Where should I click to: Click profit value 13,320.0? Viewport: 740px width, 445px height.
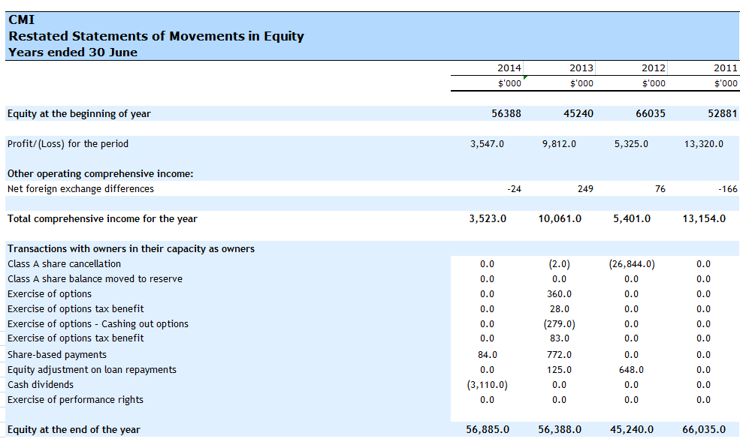703,144
